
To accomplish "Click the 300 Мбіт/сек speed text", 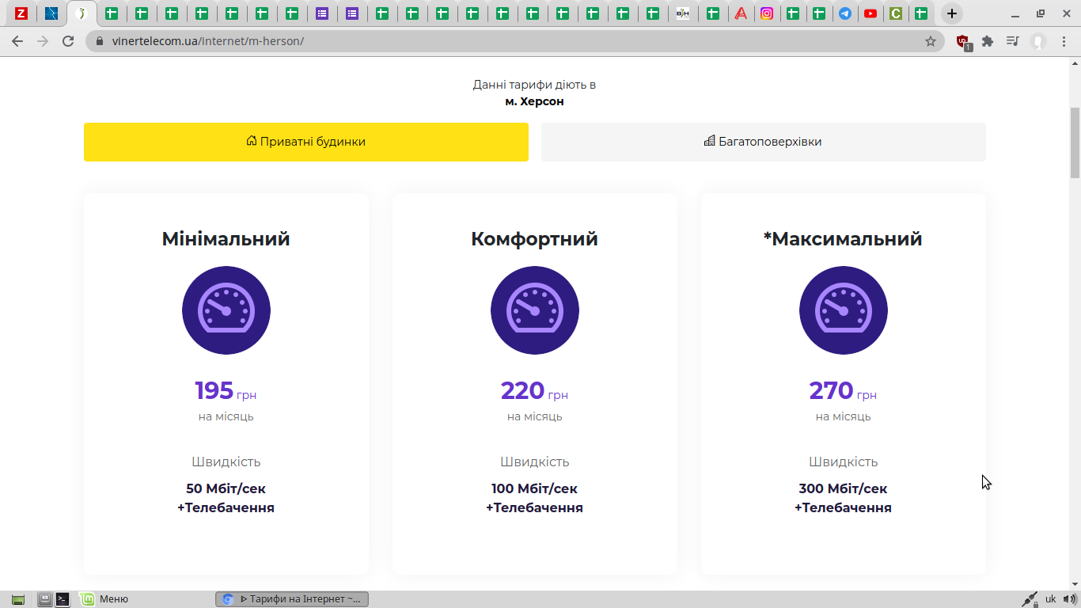I will pos(844,488).
